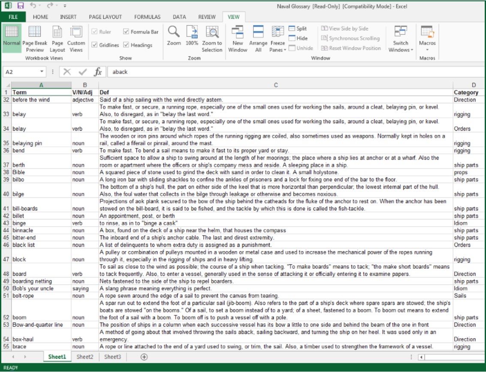This screenshot has width=486, height=372.
Task: Disable the Headings checkbox
Action: 126,45
